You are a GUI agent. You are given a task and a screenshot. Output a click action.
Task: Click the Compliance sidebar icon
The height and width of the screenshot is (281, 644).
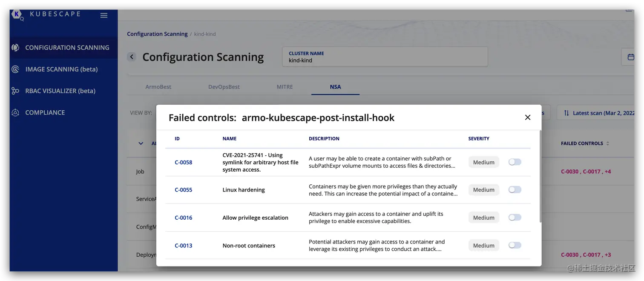coord(15,112)
